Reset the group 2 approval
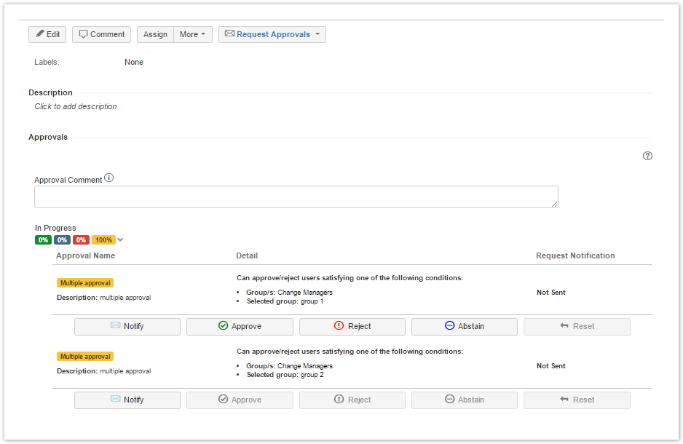683x444 pixels. [x=577, y=400]
